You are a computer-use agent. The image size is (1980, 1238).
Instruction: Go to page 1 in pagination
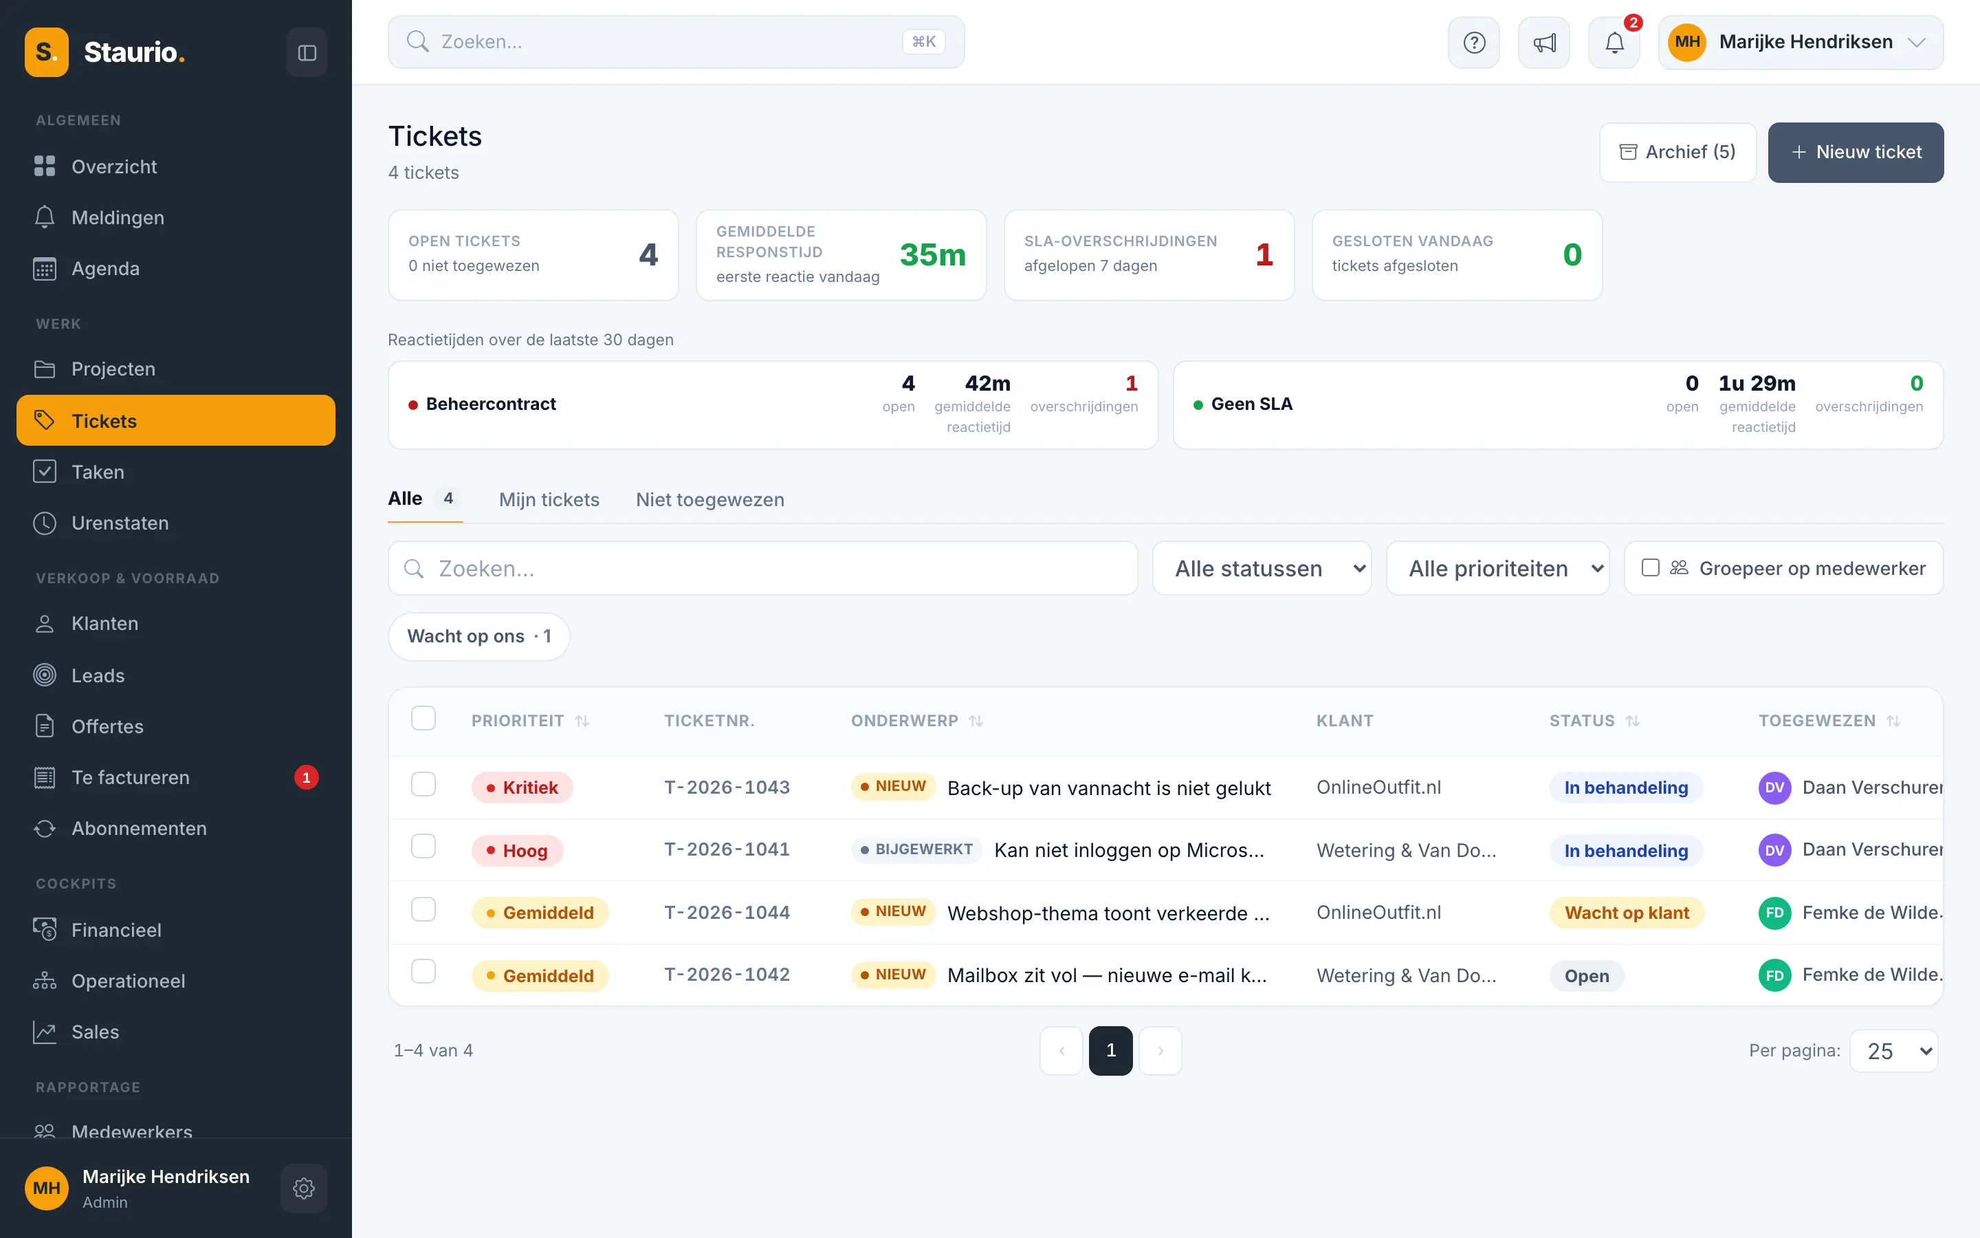[1110, 1050]
